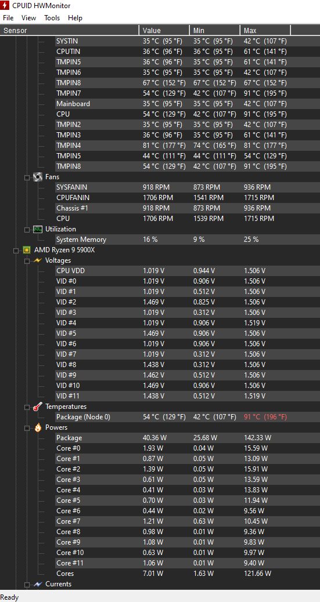
Task: Select the TMPIN6 row
Action: click(188, 72)
